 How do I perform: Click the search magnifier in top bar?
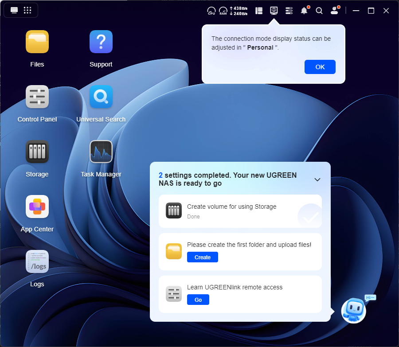click(x=319, y=11)
